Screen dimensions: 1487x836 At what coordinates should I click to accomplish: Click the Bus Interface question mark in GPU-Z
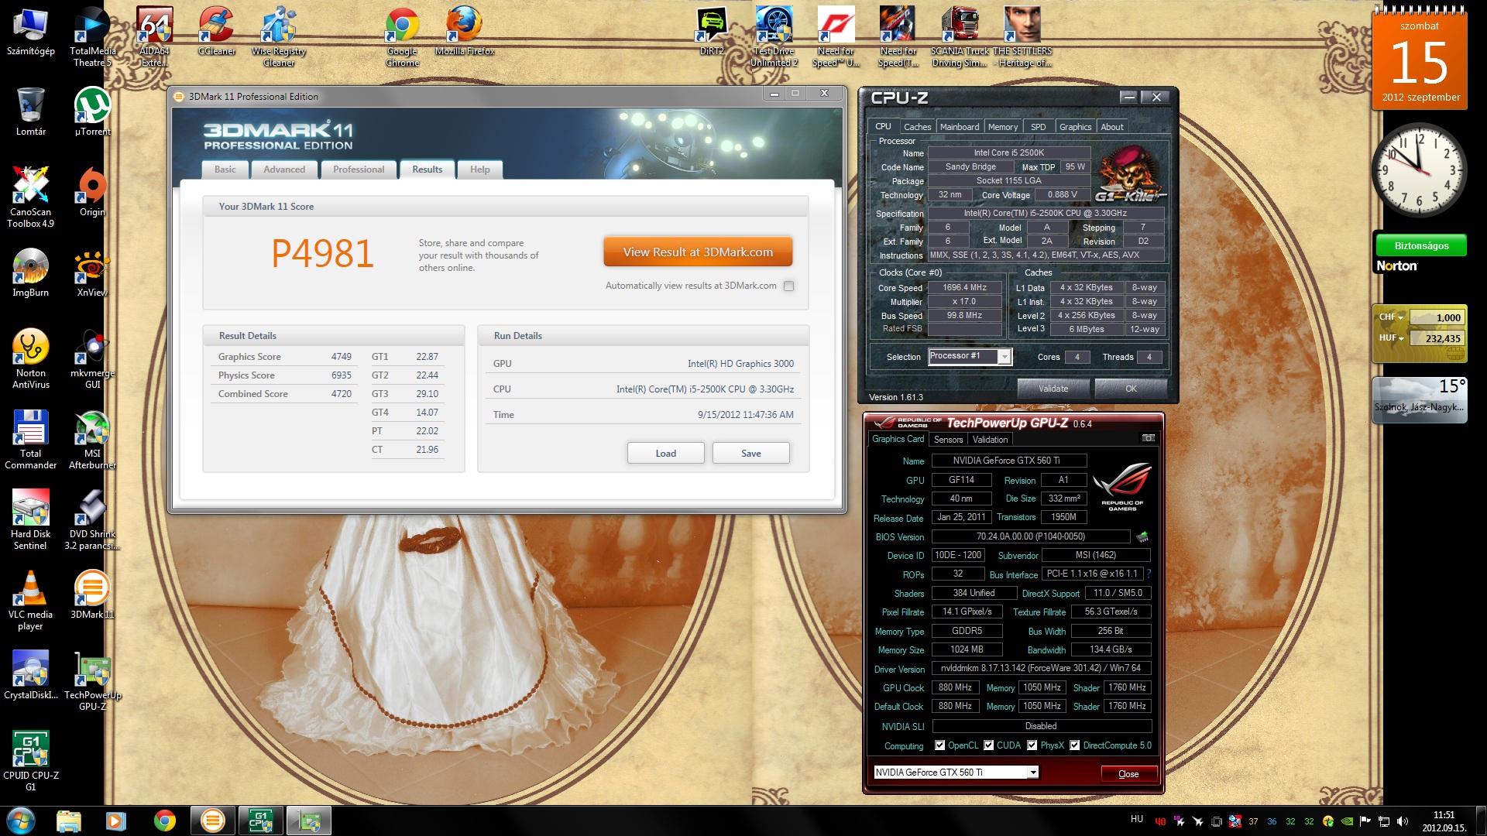1149,574
